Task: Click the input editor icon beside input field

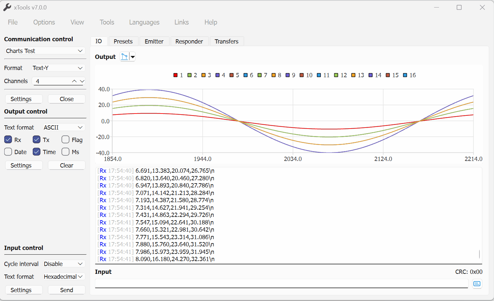Action: [x=477, y=284]
